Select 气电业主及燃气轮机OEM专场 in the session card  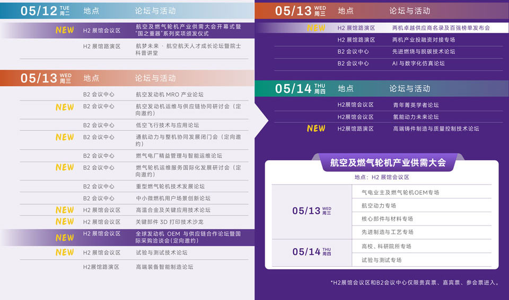point(400,193)
